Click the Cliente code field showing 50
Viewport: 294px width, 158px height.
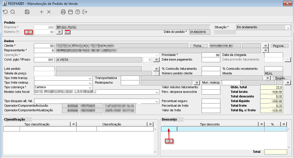44,46
